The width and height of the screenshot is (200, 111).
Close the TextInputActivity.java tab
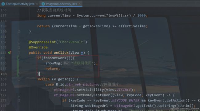[x=37, y=4]
